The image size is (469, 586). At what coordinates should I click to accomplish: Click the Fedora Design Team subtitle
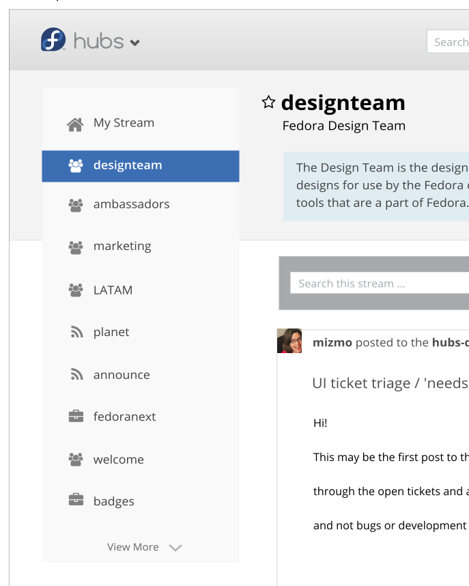point(344,126)
